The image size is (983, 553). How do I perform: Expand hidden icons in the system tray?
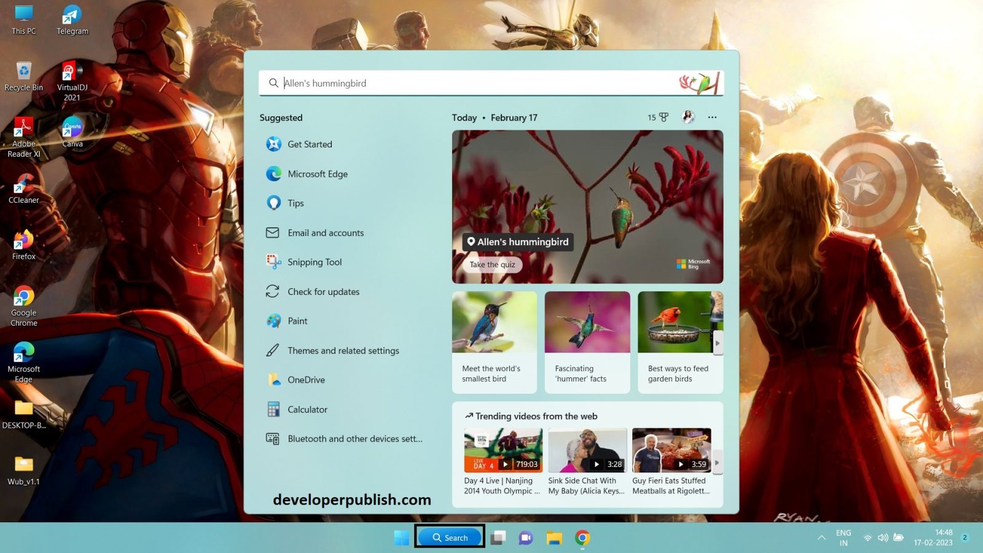822,537
